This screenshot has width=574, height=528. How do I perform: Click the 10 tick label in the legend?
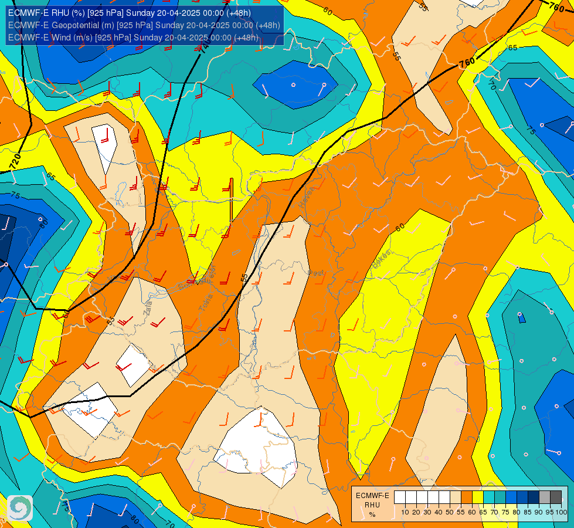click(x=405, y=512)
